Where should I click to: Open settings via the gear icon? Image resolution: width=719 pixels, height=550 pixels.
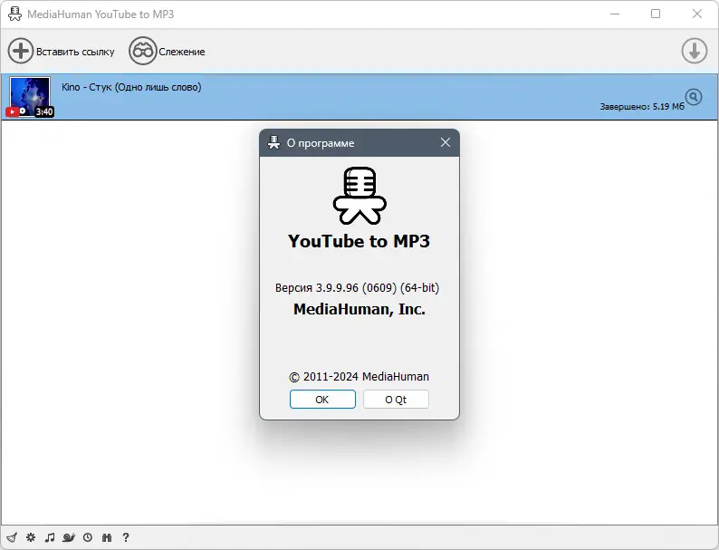click(31, 537)
